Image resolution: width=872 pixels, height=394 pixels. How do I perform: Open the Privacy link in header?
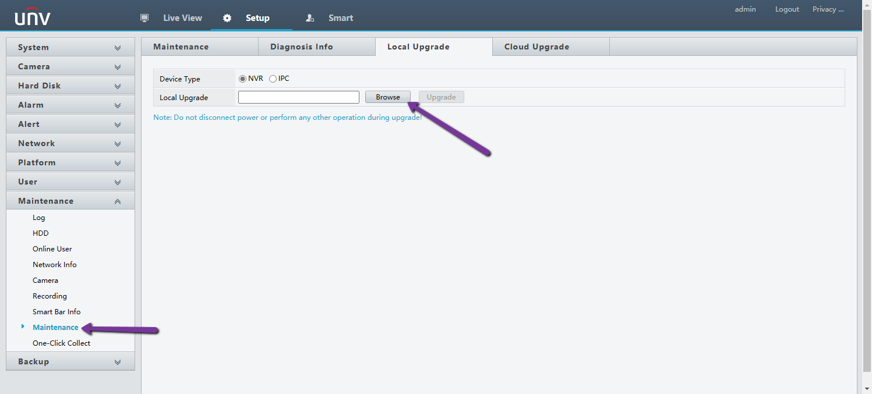[828, 9]
